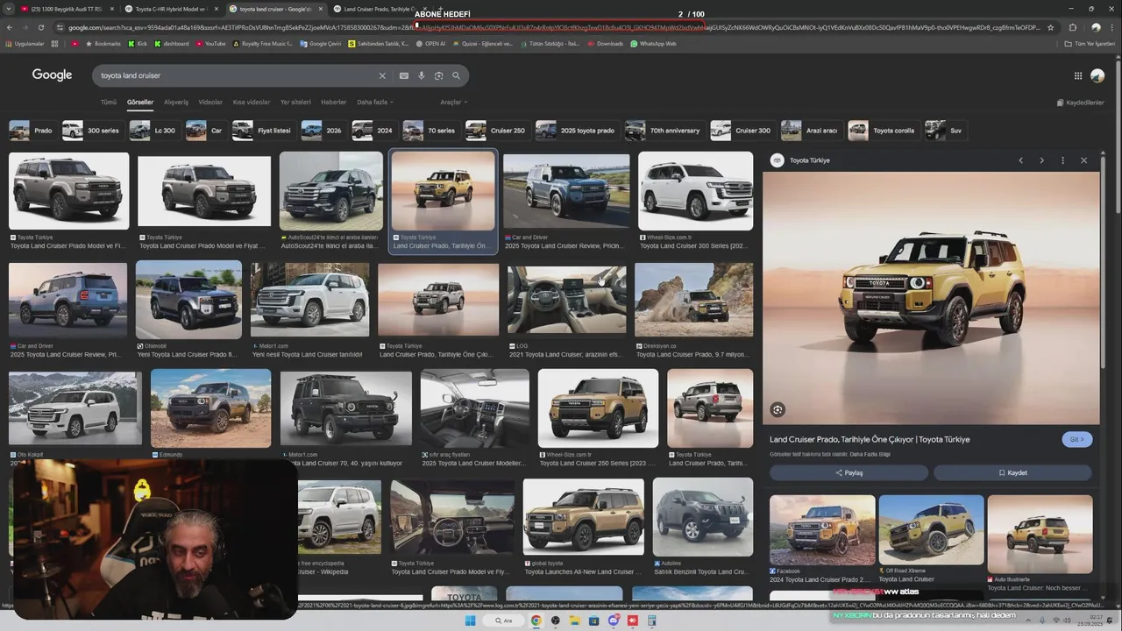Switch to the Tümü results tab
The width and height of the screenshot is (1122, 631).
(x=108, y=103)
